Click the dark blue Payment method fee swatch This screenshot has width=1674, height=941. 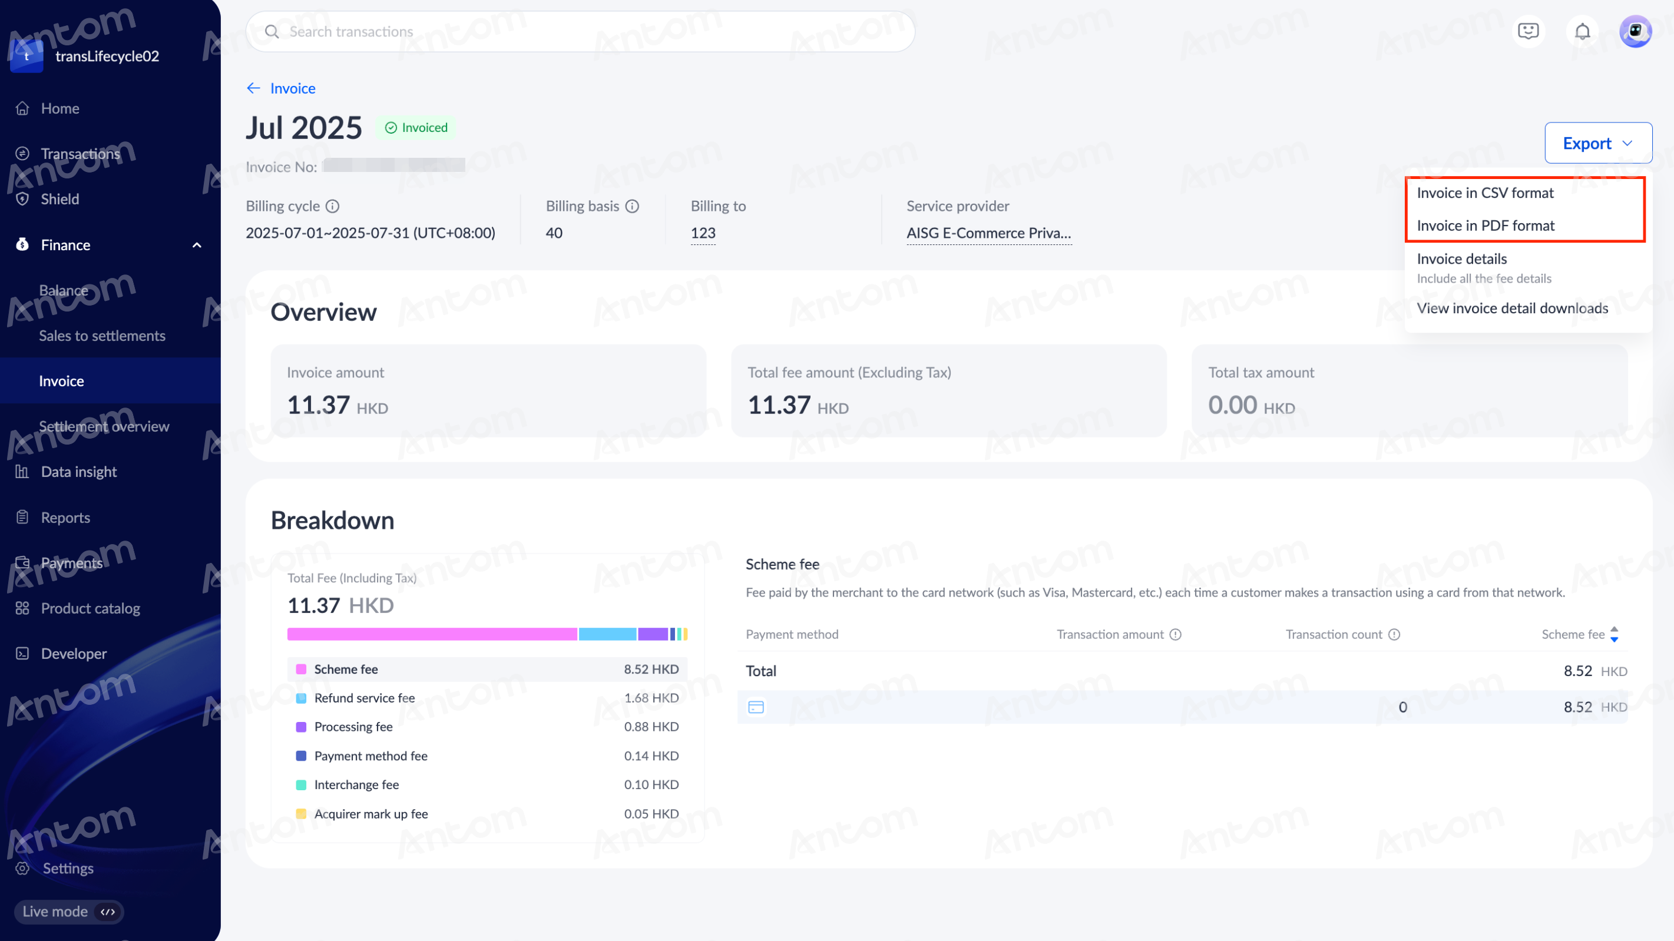301,756
